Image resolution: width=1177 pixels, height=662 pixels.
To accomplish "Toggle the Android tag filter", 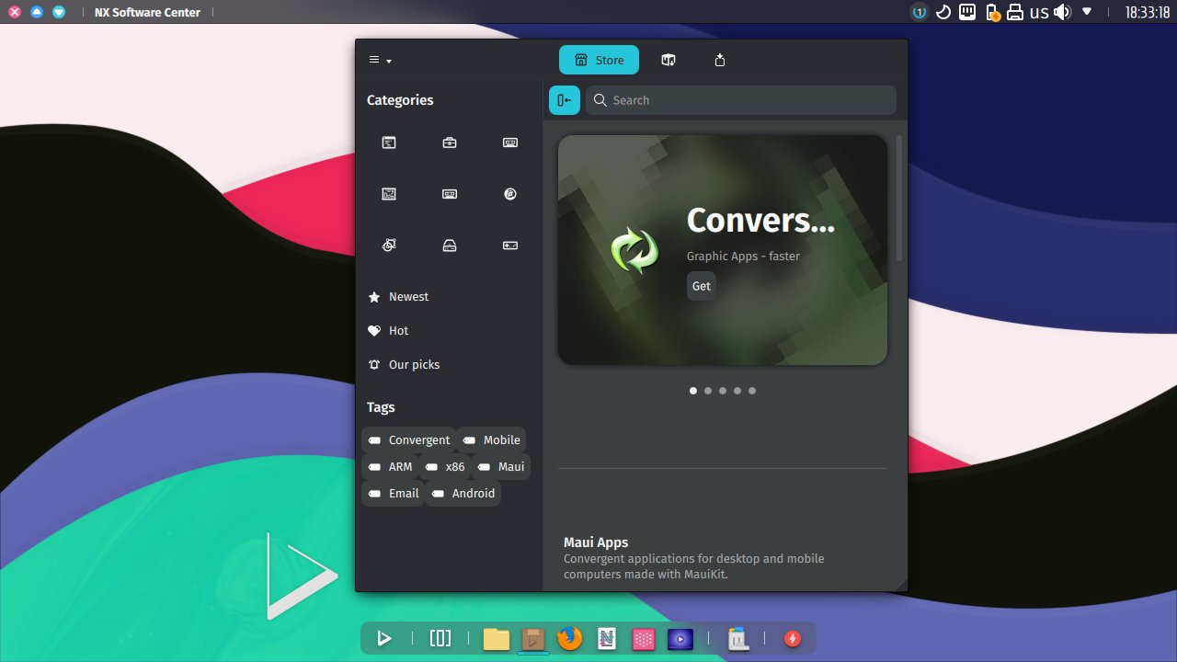I will point(463,493).
